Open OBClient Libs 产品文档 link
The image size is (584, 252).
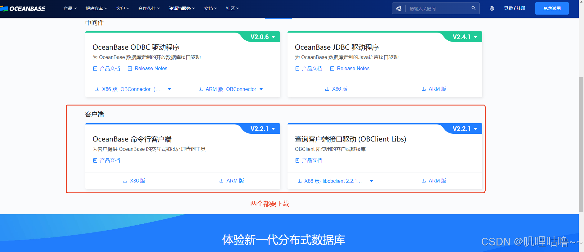(312, 160)
